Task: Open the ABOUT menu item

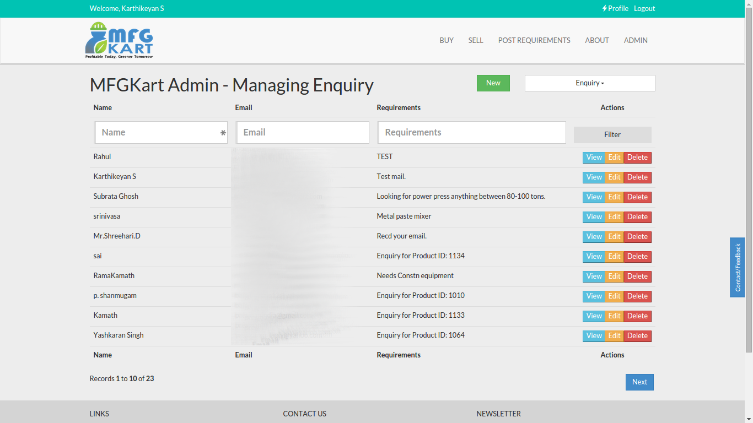Action: point(597,40)
